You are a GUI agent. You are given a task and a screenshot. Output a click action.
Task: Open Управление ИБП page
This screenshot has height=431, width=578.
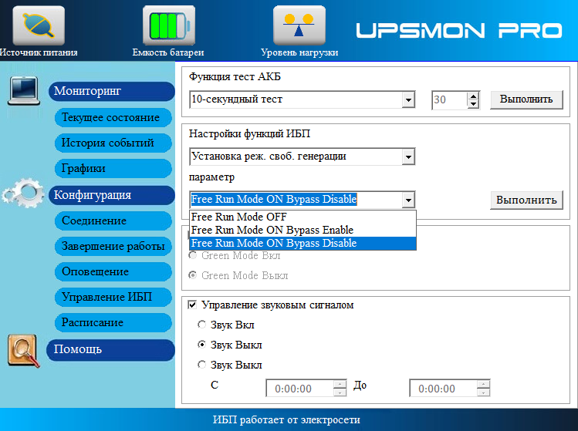(x=113, y=297)
